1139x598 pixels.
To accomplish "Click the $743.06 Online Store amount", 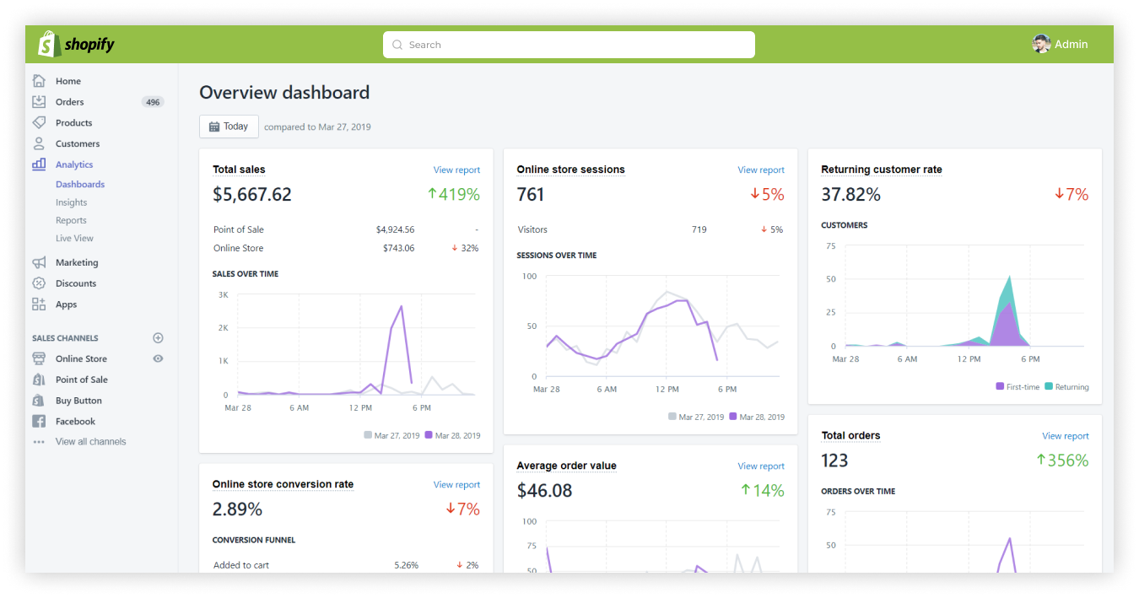I will click(398, 248).
